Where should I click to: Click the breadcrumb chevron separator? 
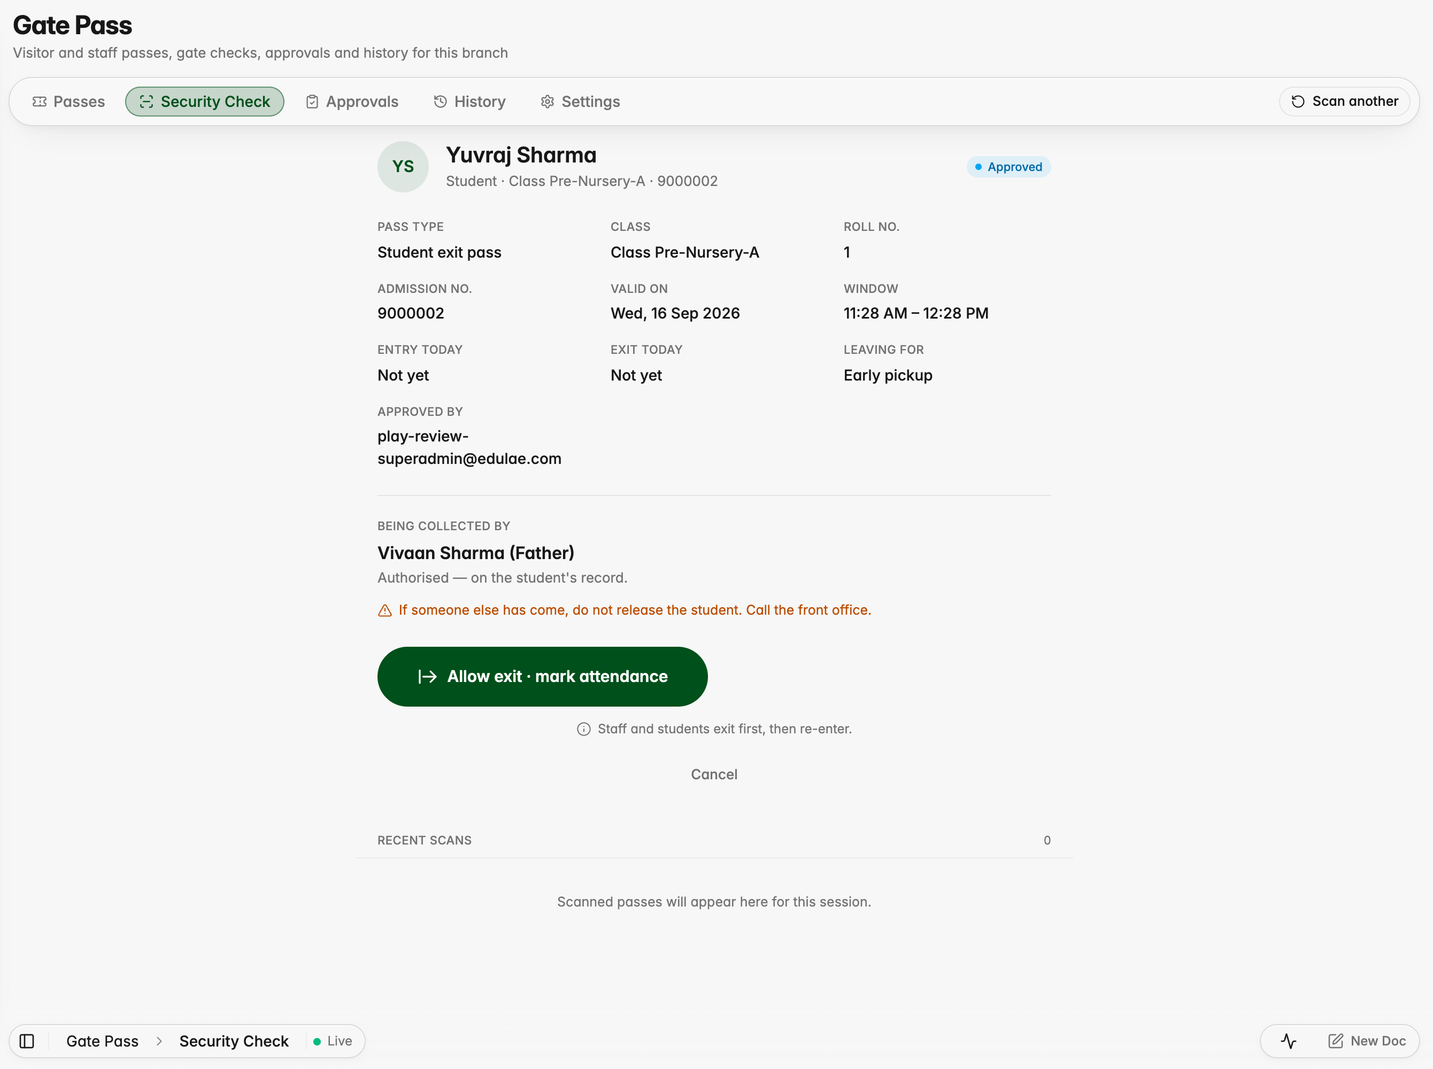pos(159,1041)
